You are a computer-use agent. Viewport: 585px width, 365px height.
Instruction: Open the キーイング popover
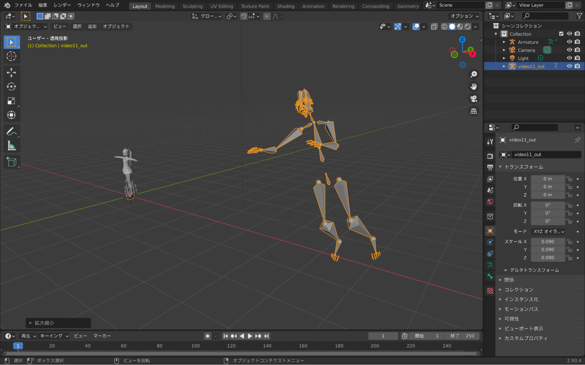coord(54,336)
